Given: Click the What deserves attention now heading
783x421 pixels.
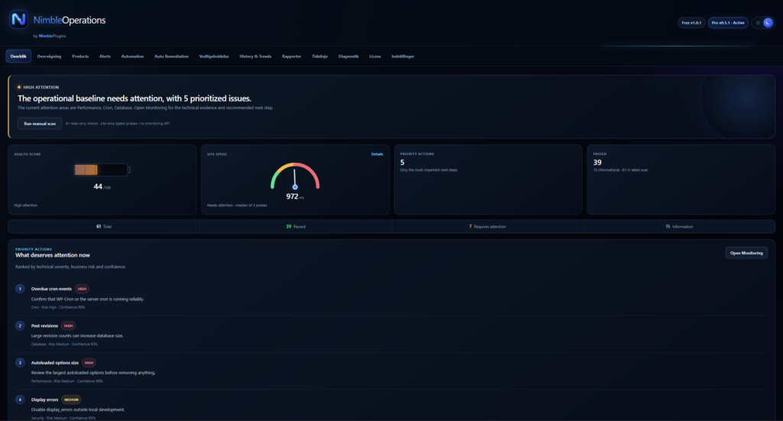Looking at the screenshot, I should coord(53,255).
